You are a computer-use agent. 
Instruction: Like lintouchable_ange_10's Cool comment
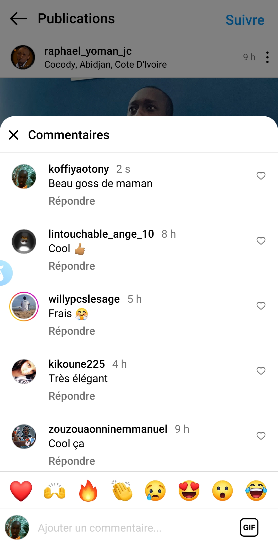coord(261,241)
